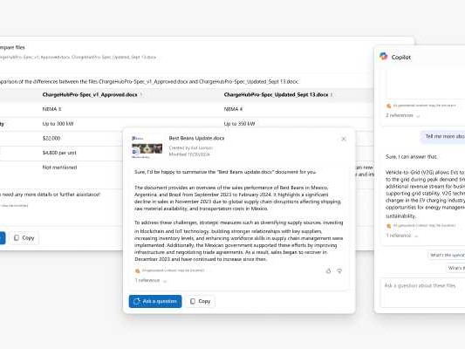This screenshot has width=465, height=349.
Task: Expand 2 references in Copilot panel
Action: 403,115
